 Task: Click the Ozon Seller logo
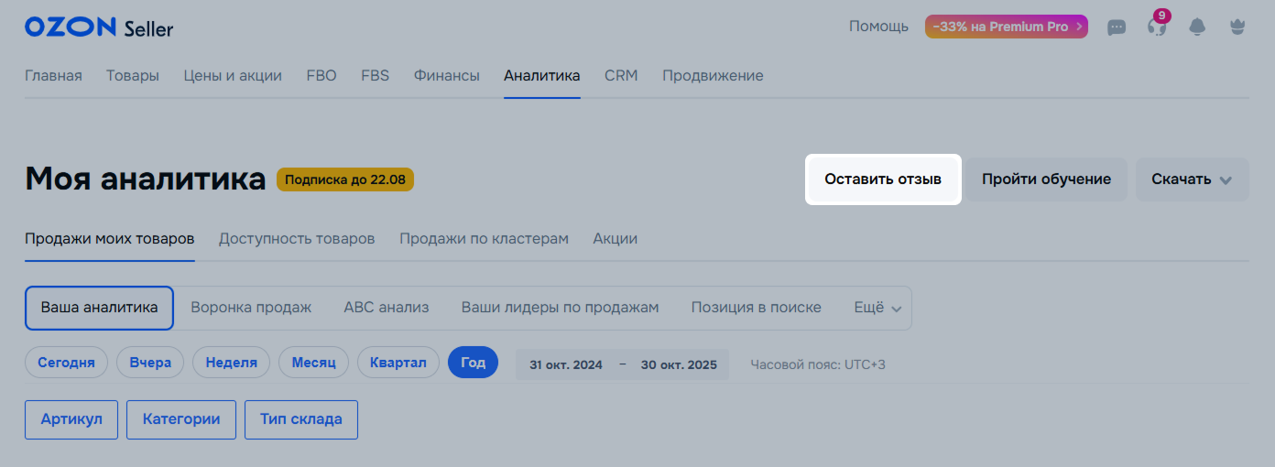click(99, 27)
